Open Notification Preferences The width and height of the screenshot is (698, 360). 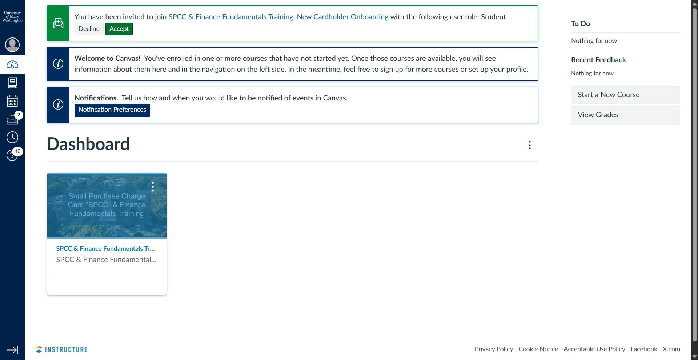point(112,110)
